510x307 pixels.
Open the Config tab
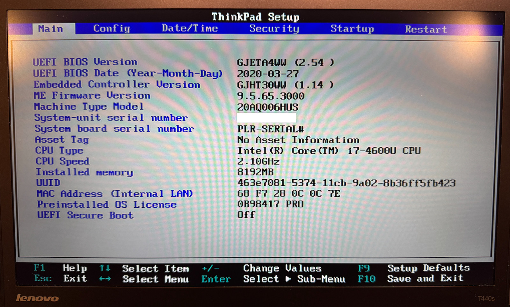[112, 29]
